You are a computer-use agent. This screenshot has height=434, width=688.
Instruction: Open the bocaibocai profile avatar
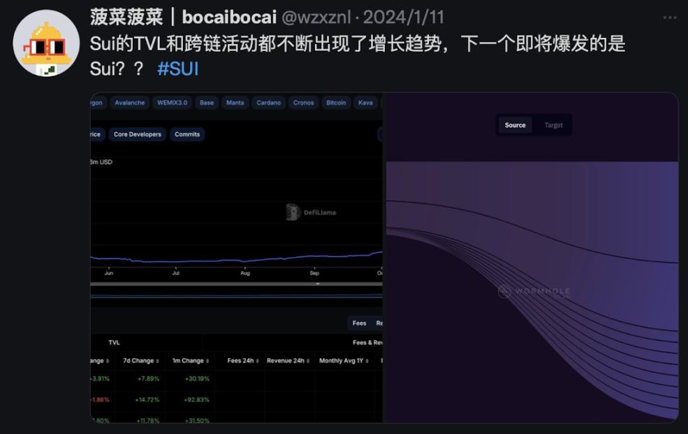[x=46, y=43]
